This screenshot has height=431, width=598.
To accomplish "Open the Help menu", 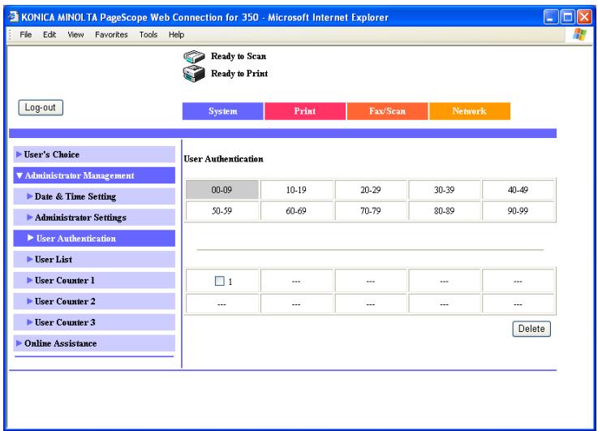I will click(176, 35).
